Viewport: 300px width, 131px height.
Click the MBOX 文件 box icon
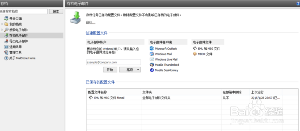click(x=195, y=54)
